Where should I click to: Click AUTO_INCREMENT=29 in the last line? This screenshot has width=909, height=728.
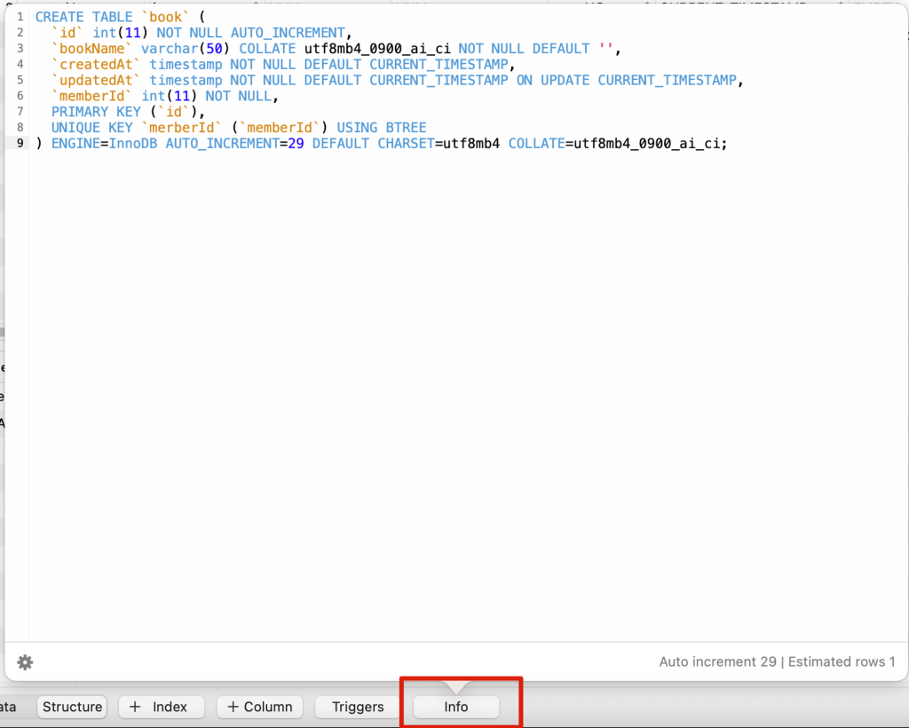(x=234, y=143)
